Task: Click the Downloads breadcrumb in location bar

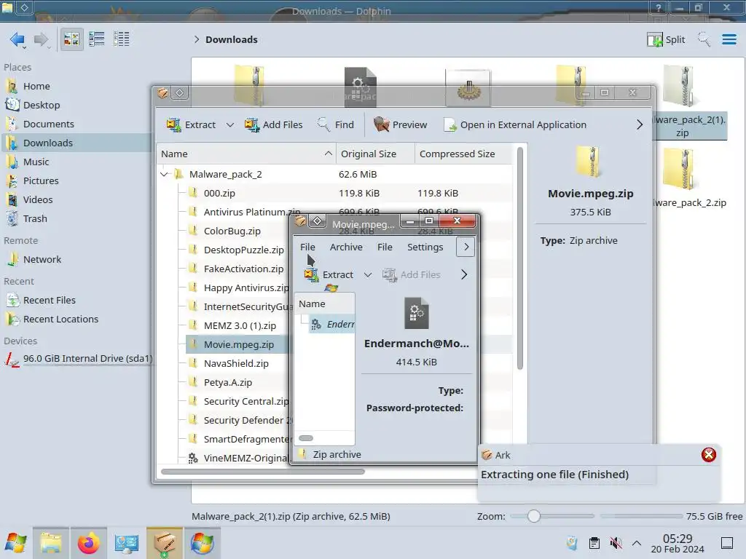Action: point(231,39)
